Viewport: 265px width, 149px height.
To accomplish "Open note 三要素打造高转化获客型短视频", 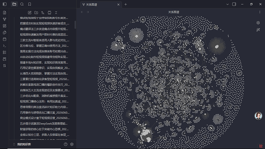I will (x=45, y=79).
